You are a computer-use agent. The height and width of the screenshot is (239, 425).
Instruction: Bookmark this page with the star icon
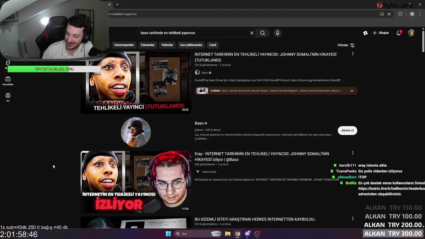pos(389,14)
